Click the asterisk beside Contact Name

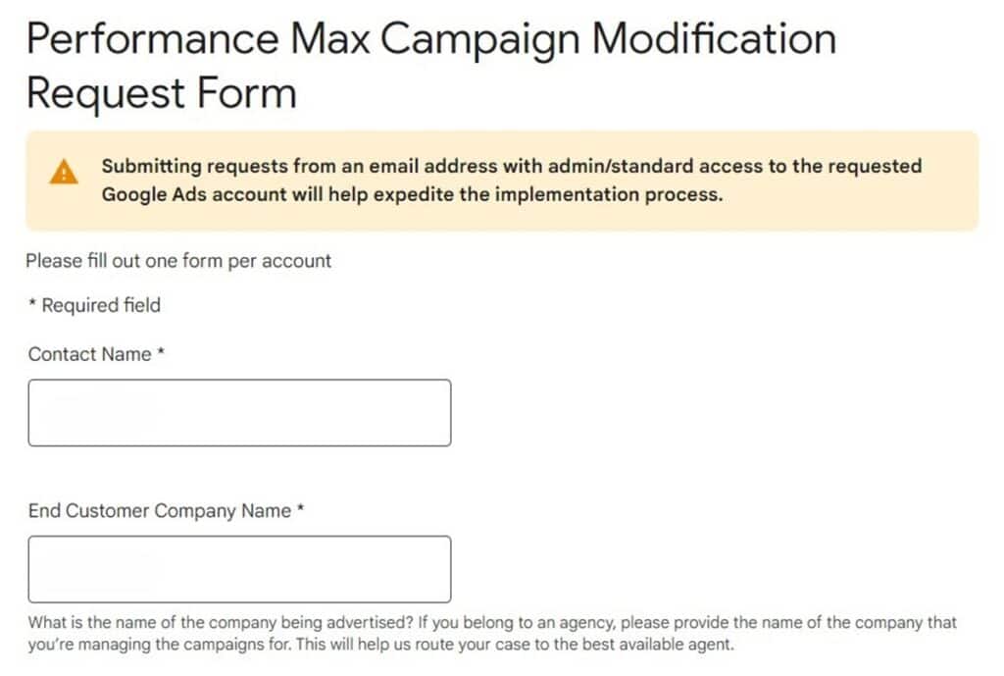pos(162,351)
